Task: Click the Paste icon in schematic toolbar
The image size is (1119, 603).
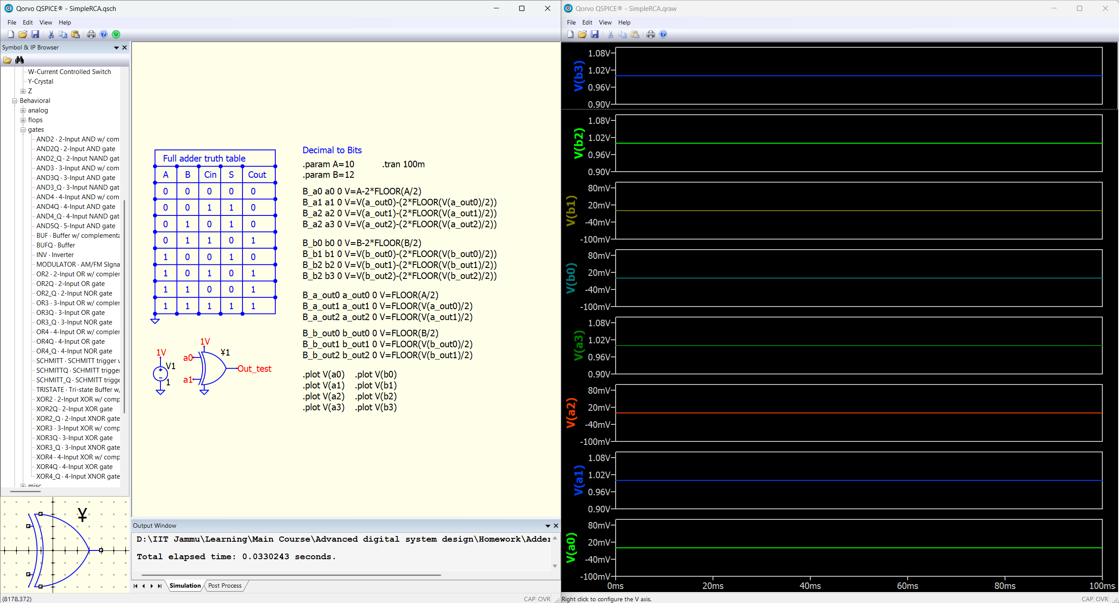Action: click(x=75, y=34)
